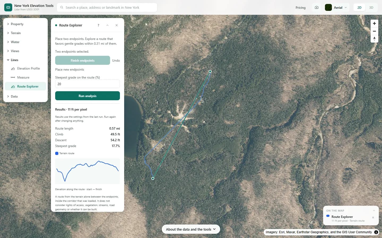Open the Aerial basemap dropdown
The image size is (382, 238).
pos(336,7)
